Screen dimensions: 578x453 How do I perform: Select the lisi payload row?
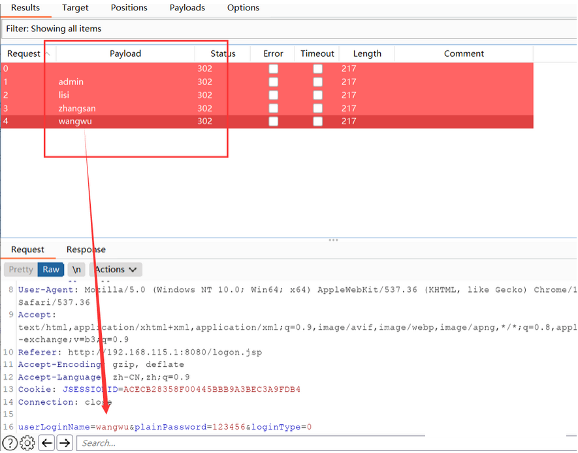[267, 95]
